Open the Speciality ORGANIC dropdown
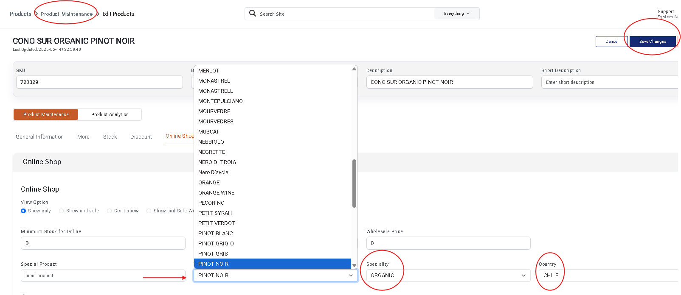This screenshot has width=681, height=295. (x=448, y=276)
